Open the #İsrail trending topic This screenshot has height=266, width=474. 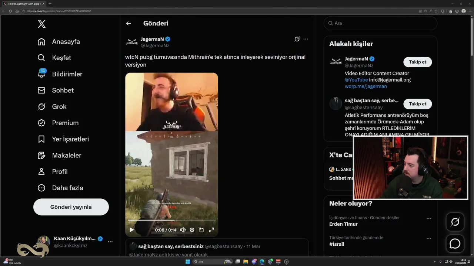tap(337, 244)
